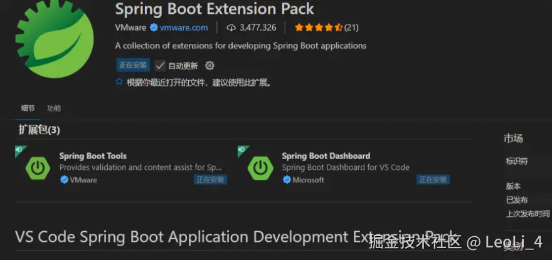552x260 pixels.
Task: Click the Spring Boot Extension Pack logo
Action: 55,39
